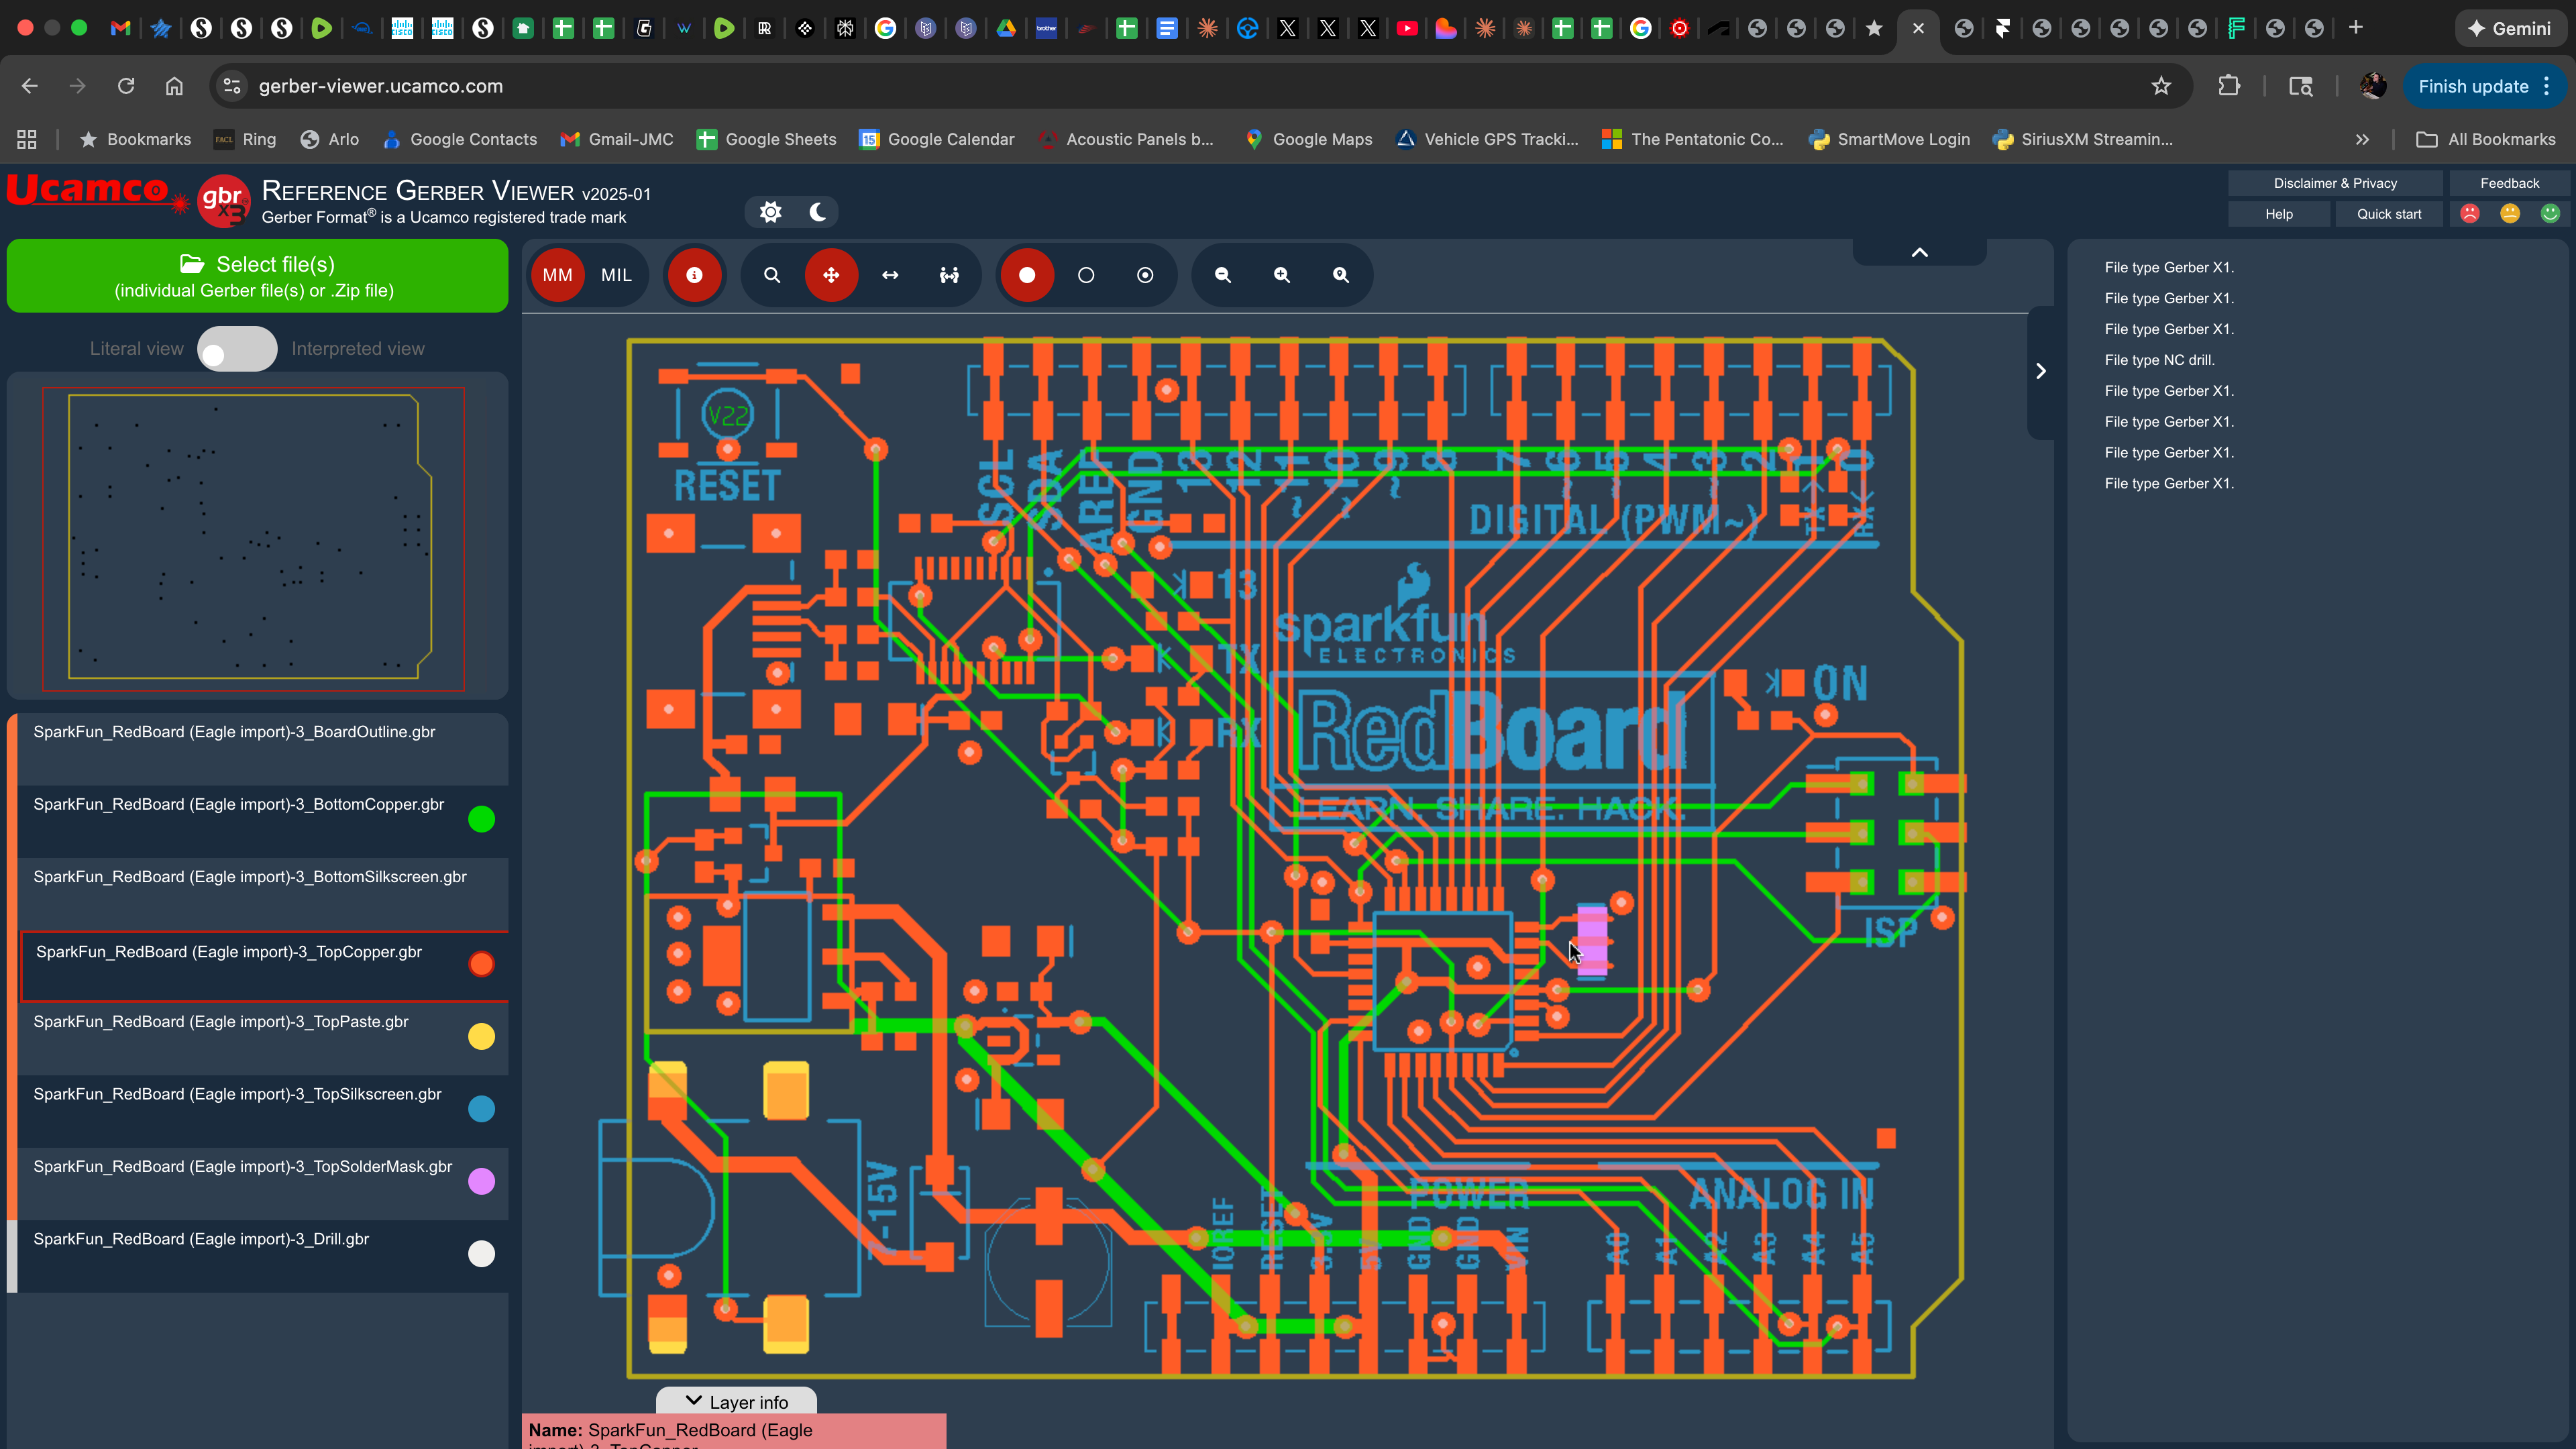
Task: Select outline circle display mode
Action: pos(1086,275)
